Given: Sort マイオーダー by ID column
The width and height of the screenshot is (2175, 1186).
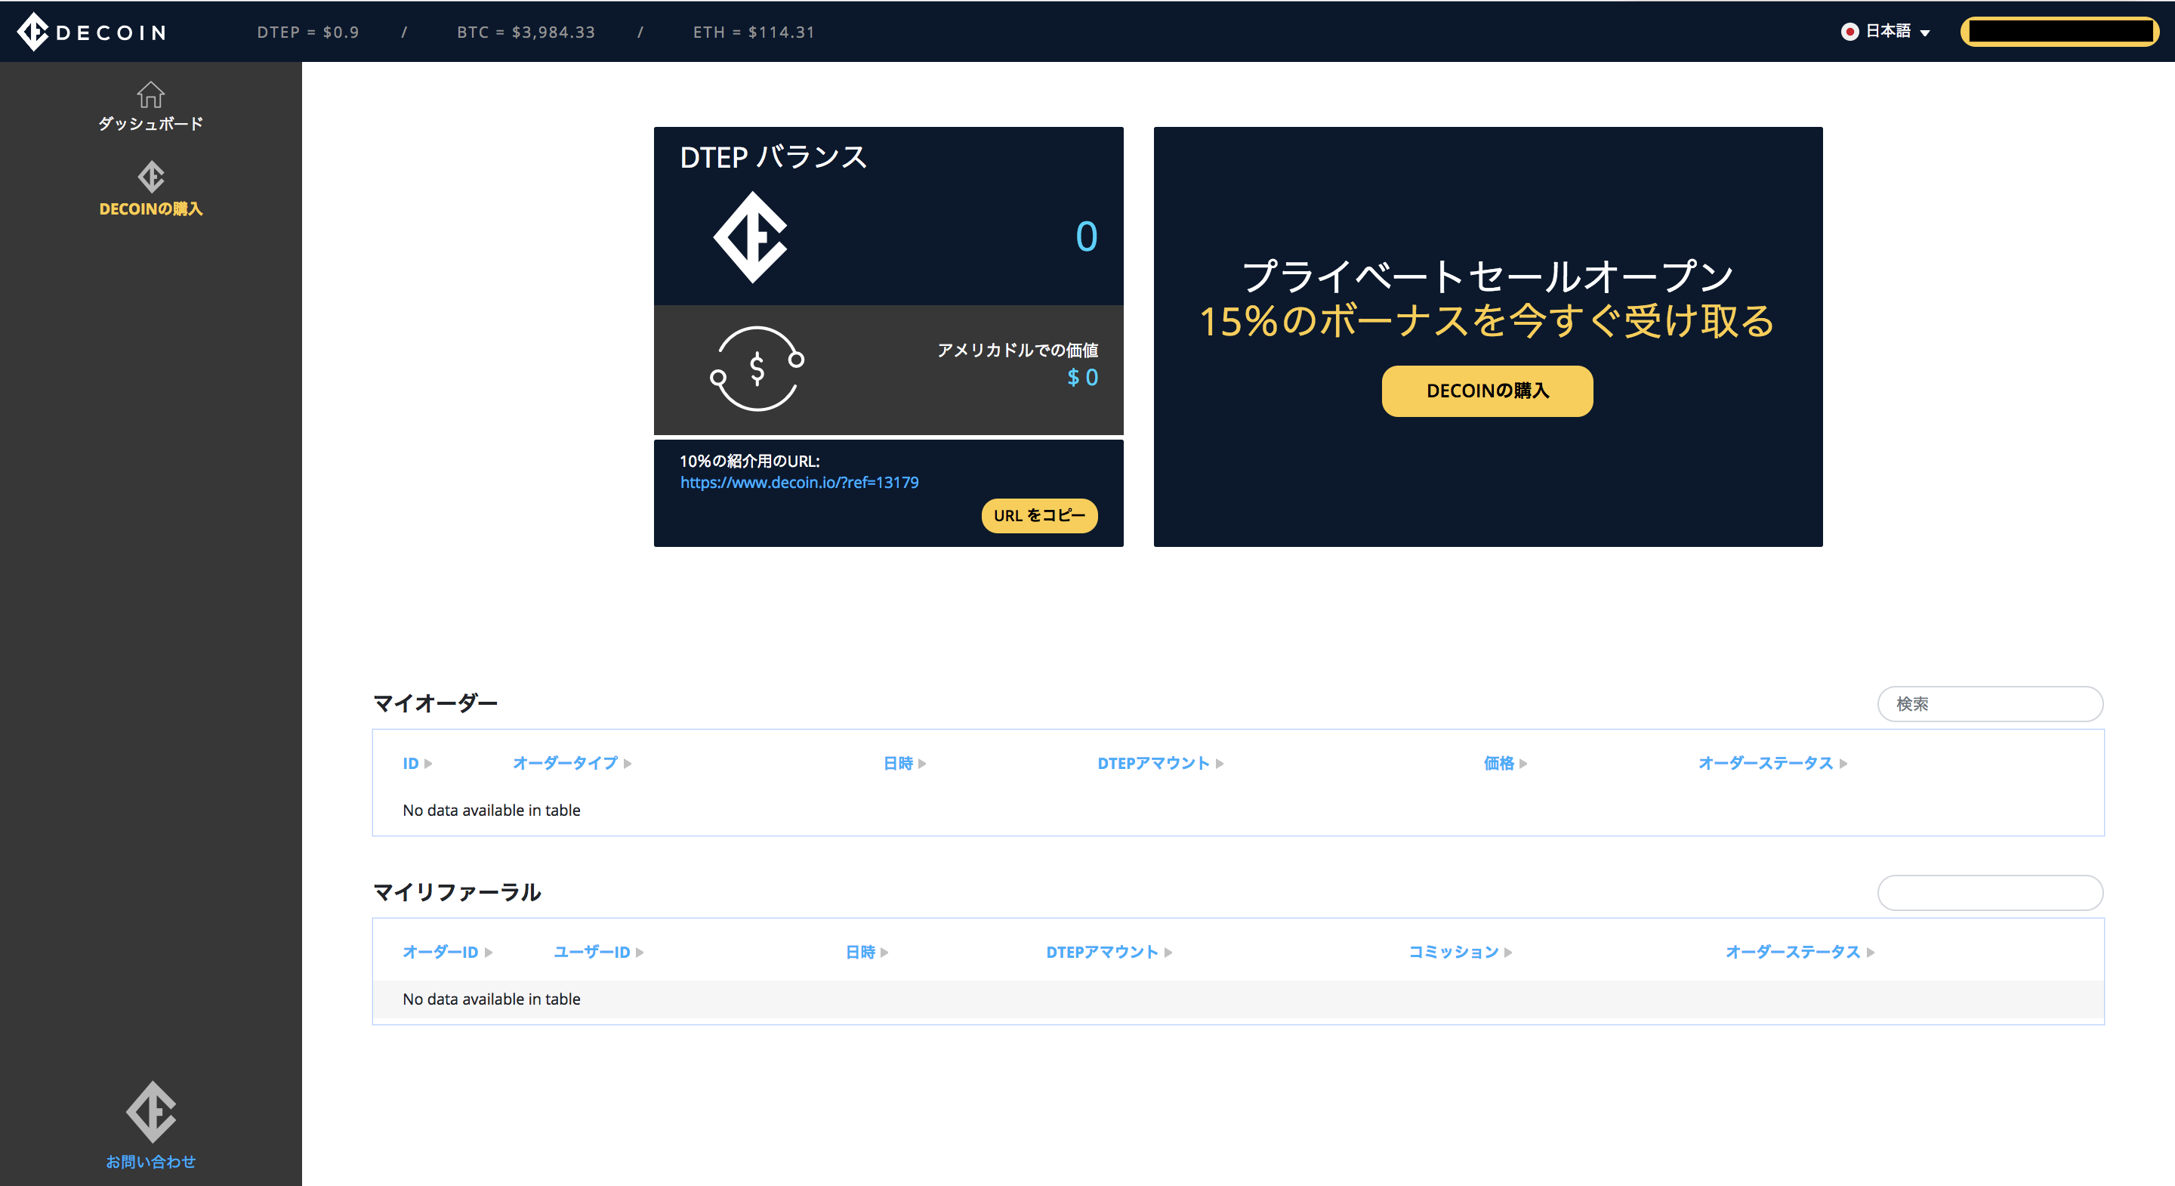Looking at the screenshot, I should 417,764.
